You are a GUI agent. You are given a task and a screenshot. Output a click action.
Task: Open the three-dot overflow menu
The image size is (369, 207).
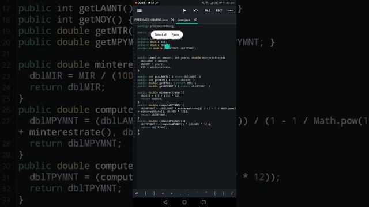231,10
